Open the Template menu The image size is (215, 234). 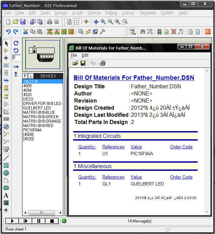pyautogui.click(x=148, y=13)
